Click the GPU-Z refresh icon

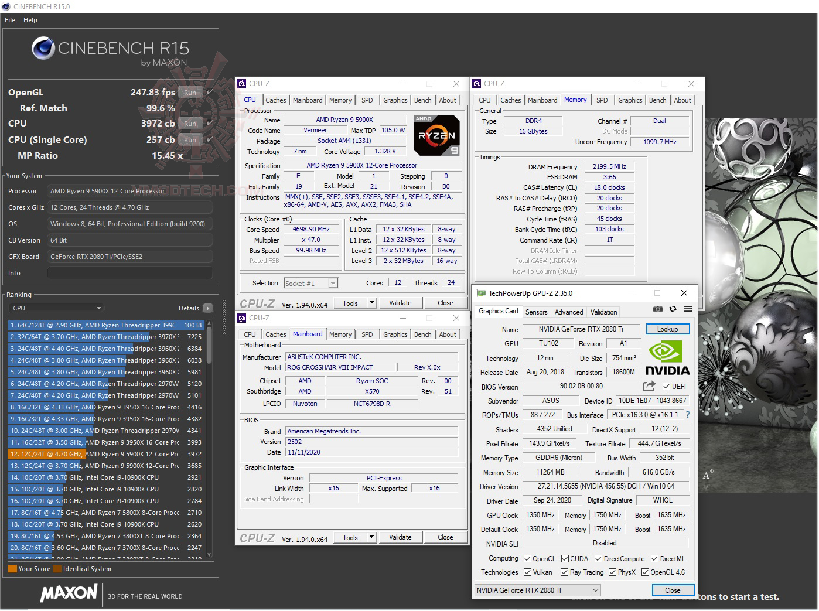tap(673, 309)
